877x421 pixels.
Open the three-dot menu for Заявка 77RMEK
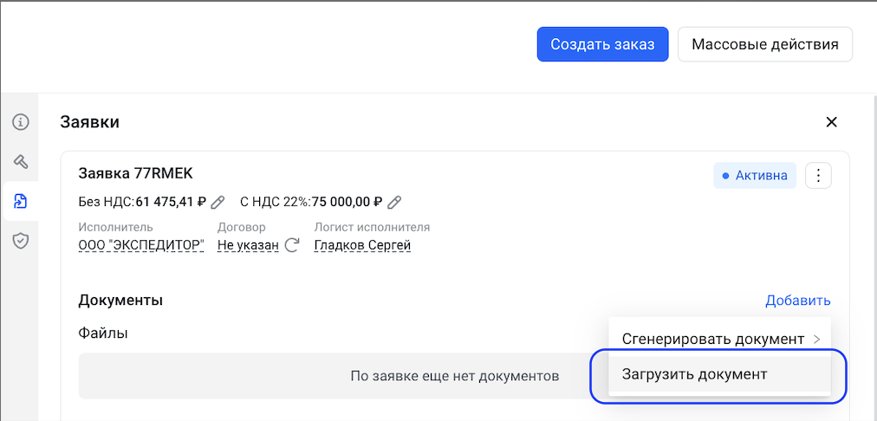[818, 176]
